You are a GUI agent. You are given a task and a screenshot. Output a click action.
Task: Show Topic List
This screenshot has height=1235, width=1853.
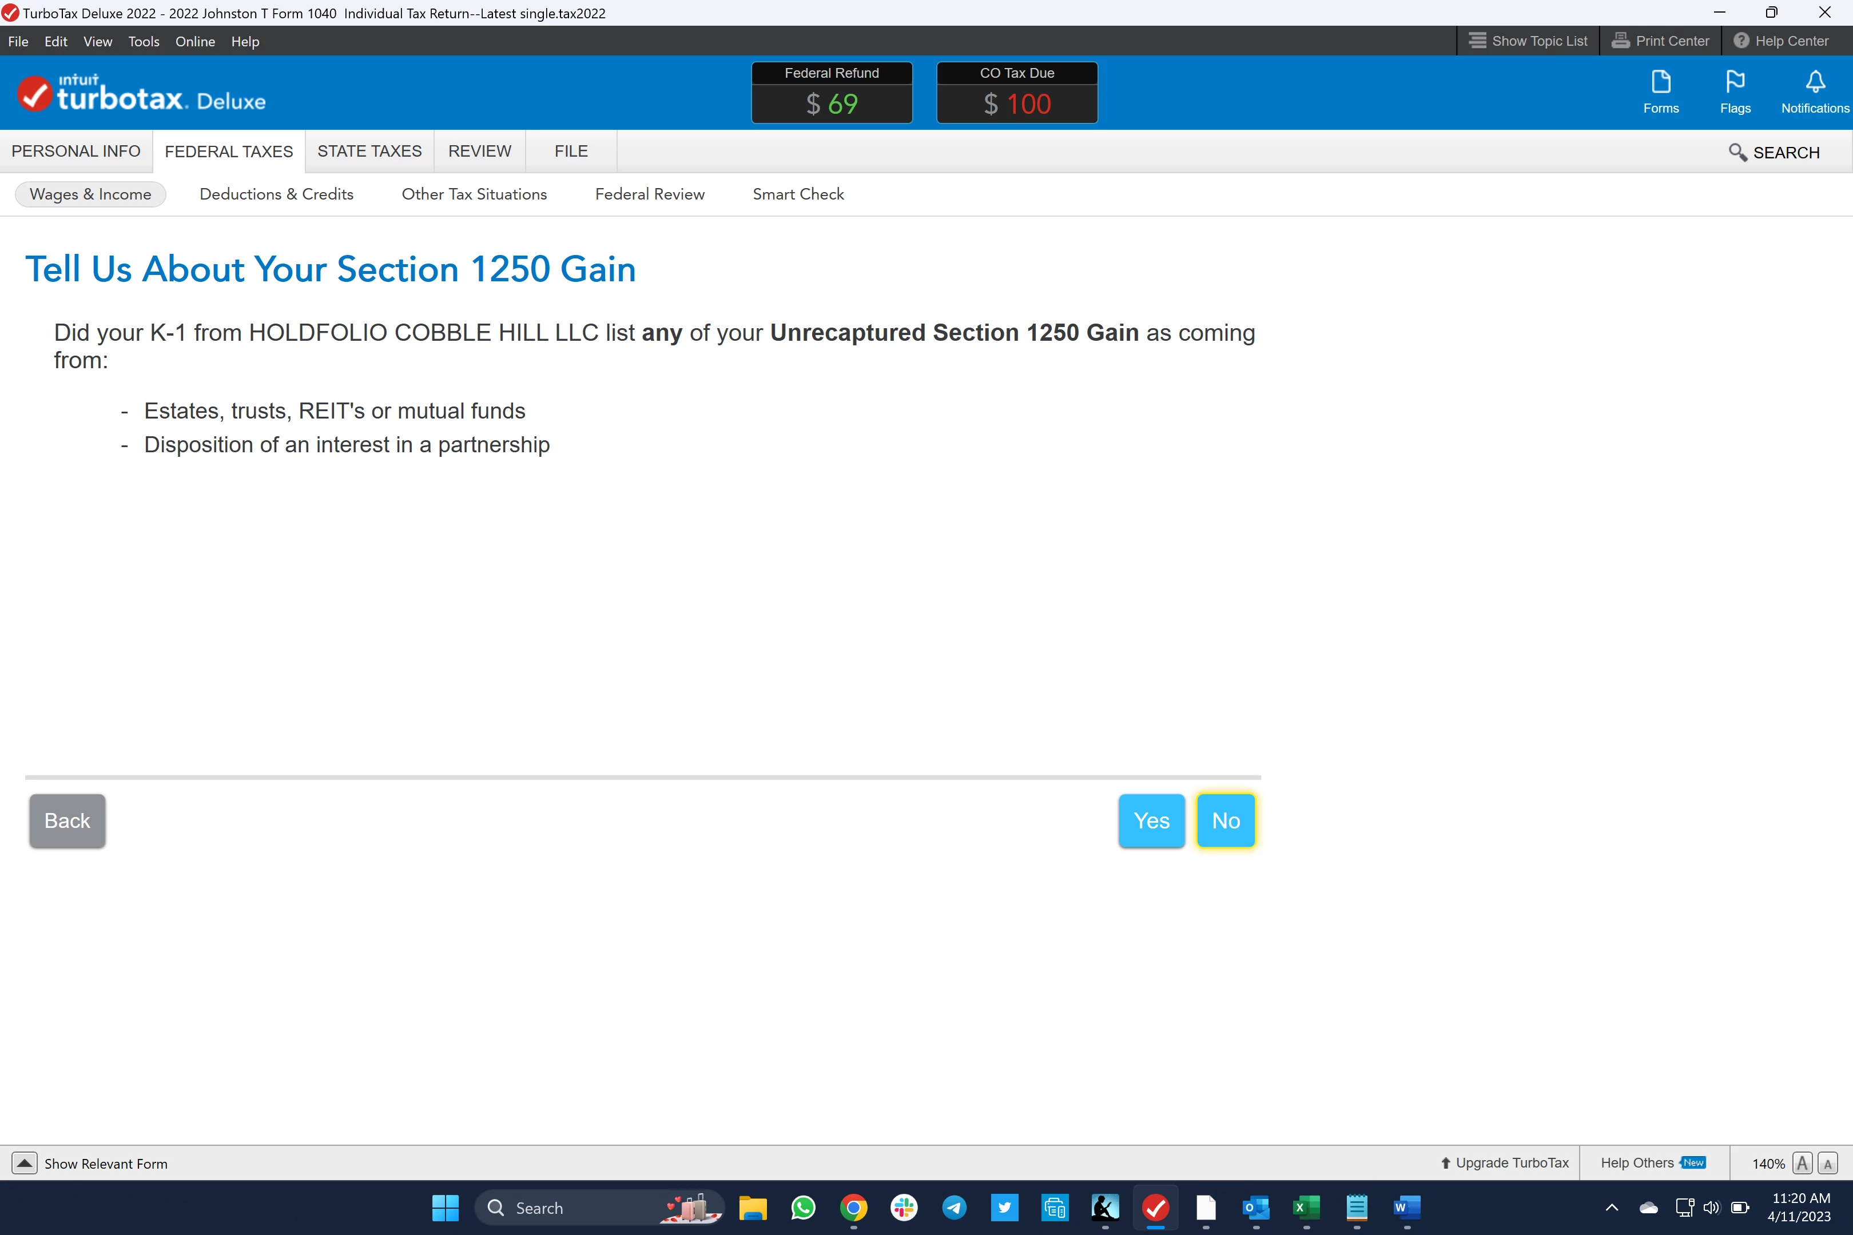(1528, 41)
